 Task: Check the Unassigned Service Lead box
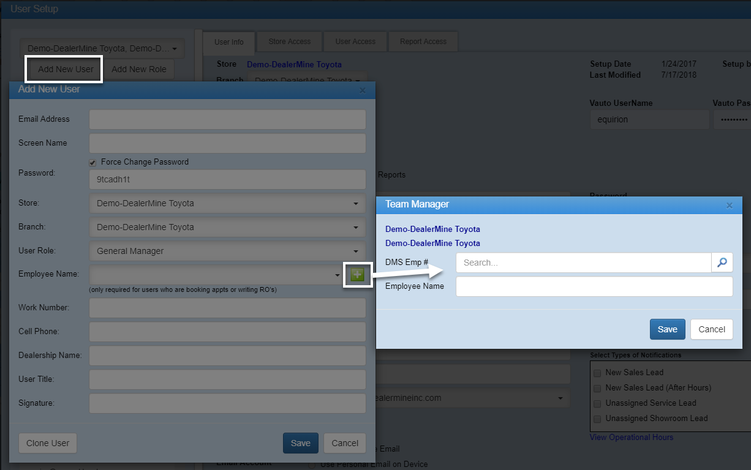(597, 403)
